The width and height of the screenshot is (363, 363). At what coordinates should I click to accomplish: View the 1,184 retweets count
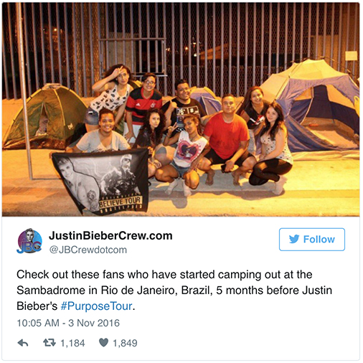point(72,343)
